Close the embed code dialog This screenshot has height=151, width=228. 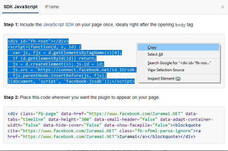click(223, 7)
